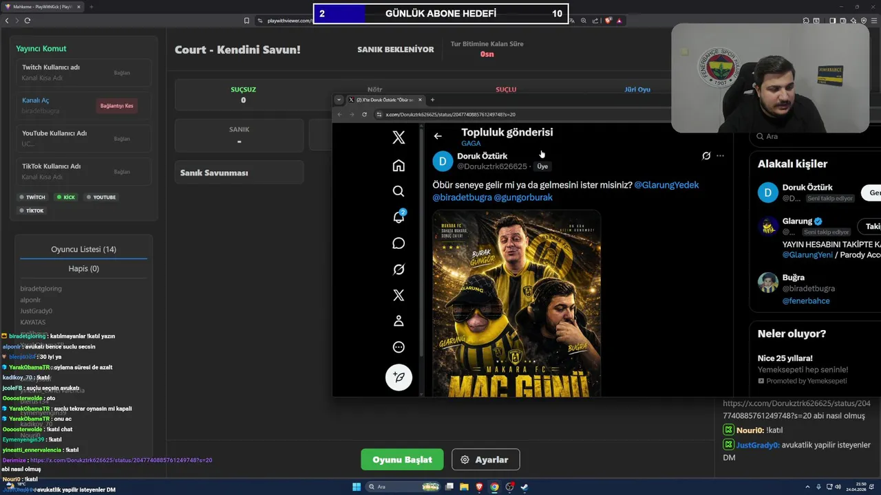Click Bağlan next to Twitch Kullanıcı adı
This screenshot has width=881, height=495.
122,72
